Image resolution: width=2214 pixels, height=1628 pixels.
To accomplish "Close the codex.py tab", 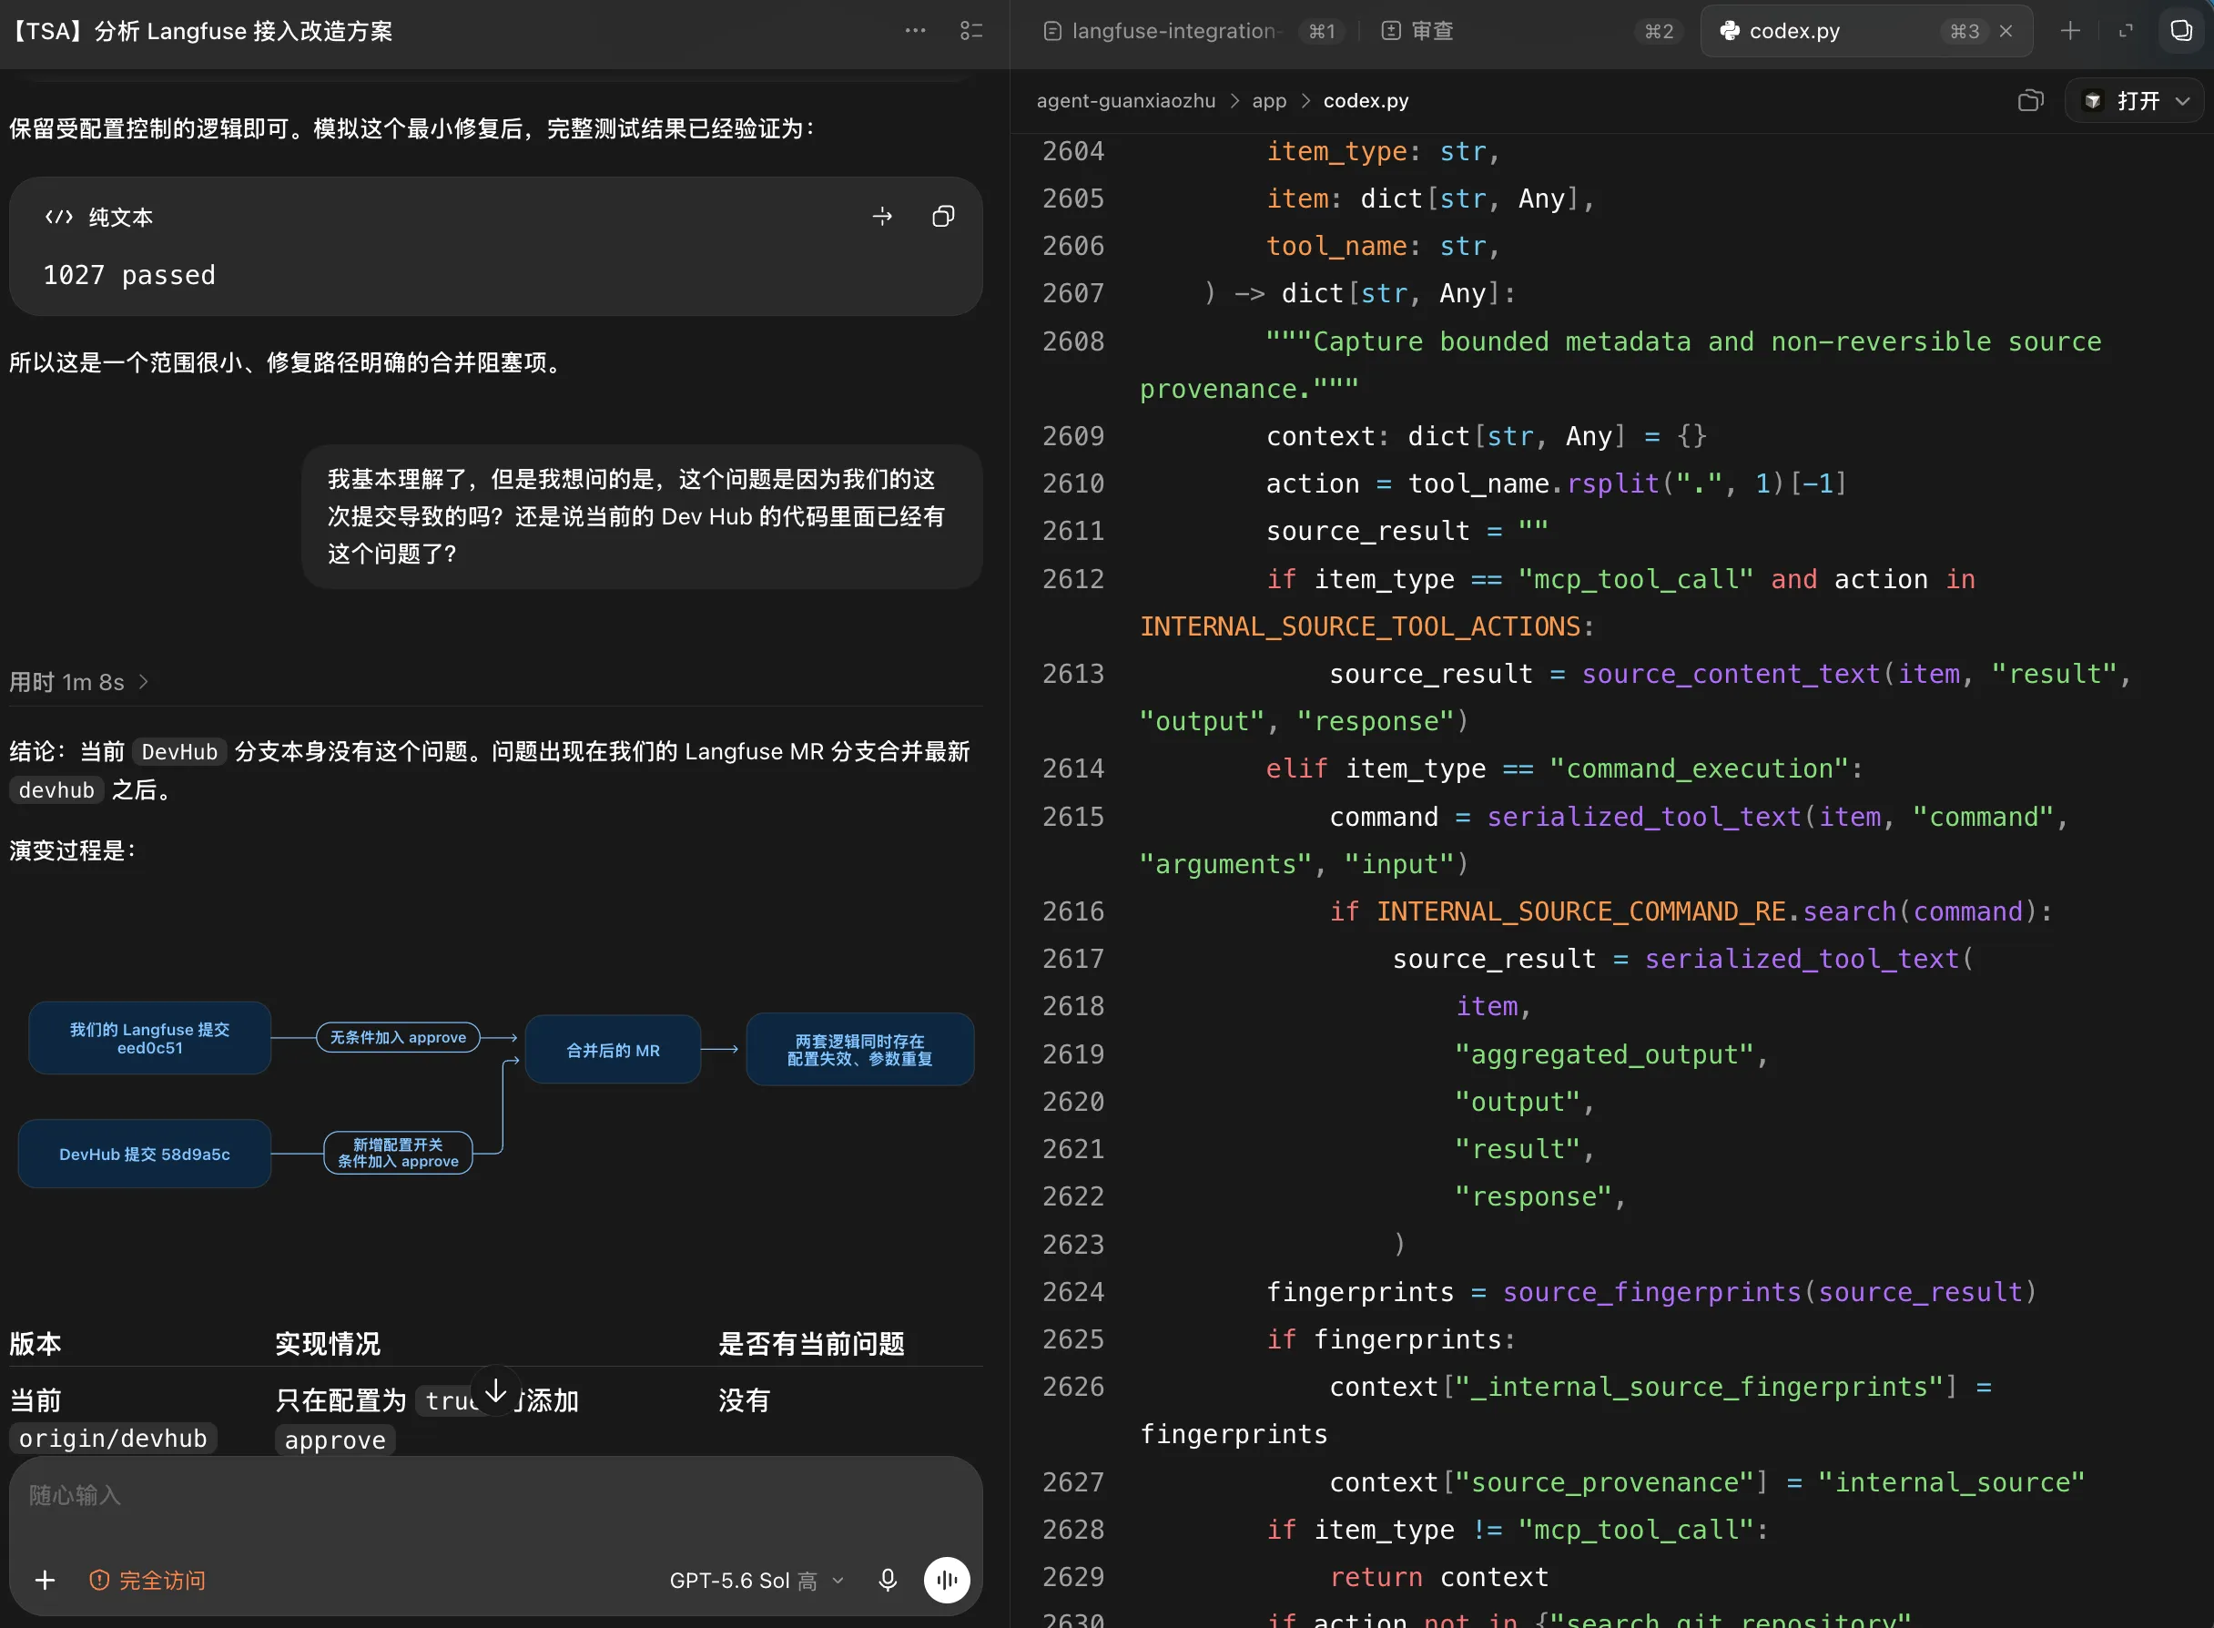I will [x=2006, y=31].
